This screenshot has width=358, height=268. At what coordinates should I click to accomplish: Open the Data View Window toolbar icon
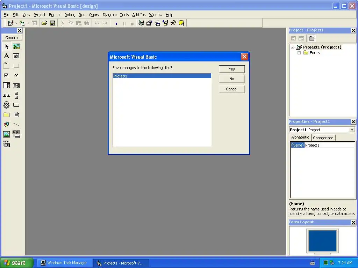pos(181,23)
